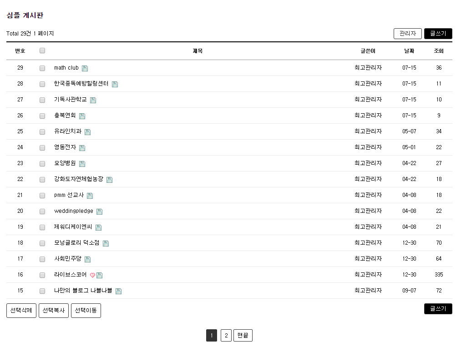Click the 선택이동 move selected button

coord(86,311)
